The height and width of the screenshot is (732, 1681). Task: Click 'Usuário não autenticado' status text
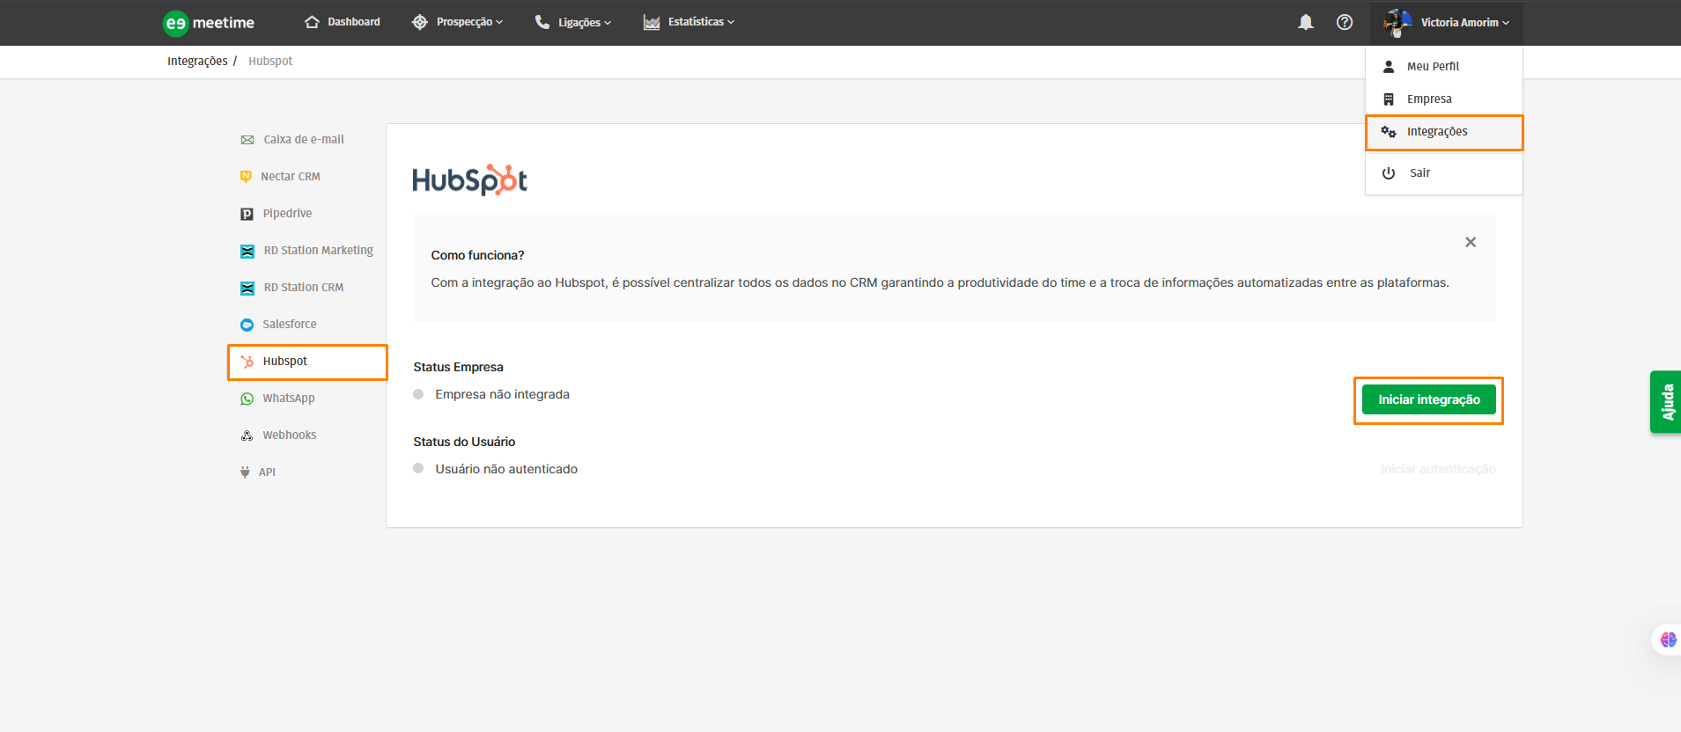coord(506,469)
